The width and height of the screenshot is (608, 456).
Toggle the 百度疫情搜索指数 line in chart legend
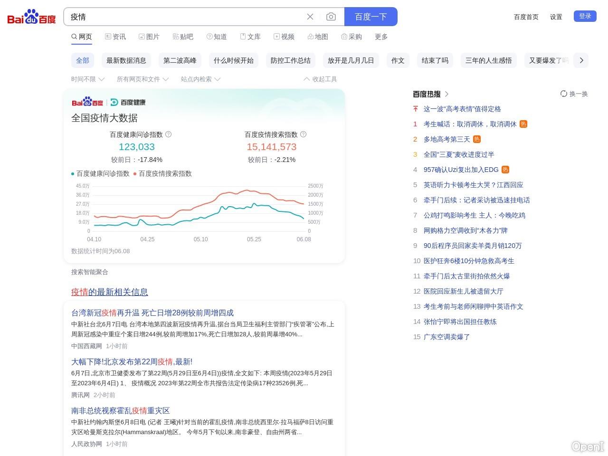tap(163, 174)
